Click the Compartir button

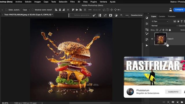[x=179, y=10]
